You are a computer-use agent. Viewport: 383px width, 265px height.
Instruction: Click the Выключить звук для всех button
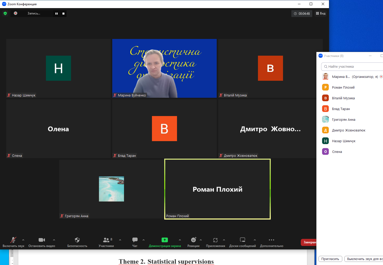[364, 259]
